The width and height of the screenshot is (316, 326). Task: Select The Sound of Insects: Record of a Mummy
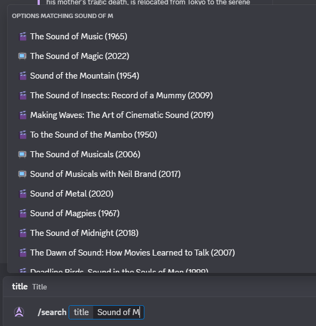point(161,96)
